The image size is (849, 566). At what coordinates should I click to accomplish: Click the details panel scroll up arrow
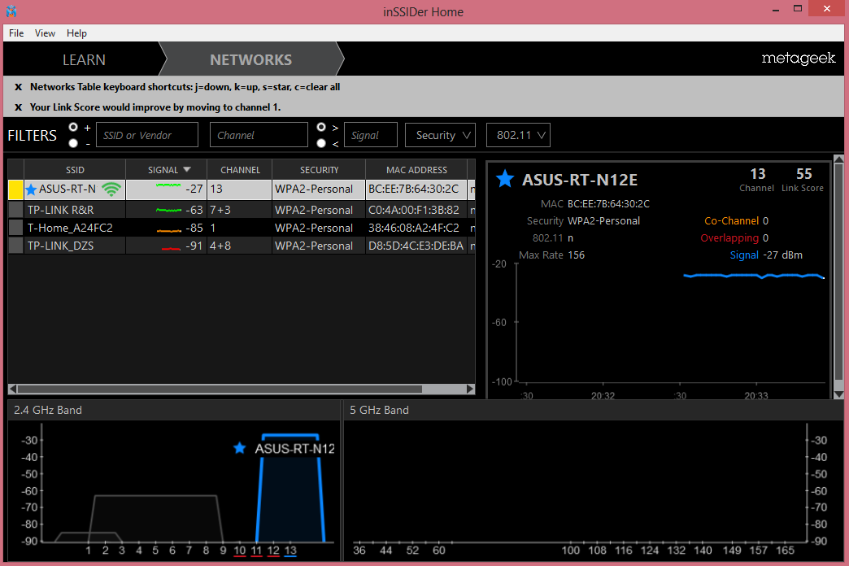tap(838, 159)
